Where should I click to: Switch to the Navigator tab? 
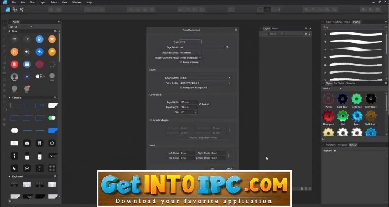342,145
